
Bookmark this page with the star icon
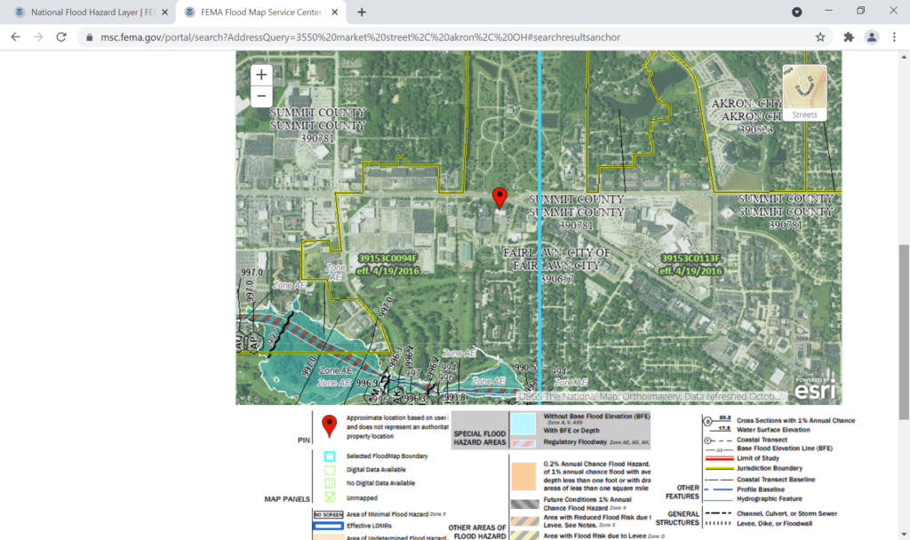[821, 37]
